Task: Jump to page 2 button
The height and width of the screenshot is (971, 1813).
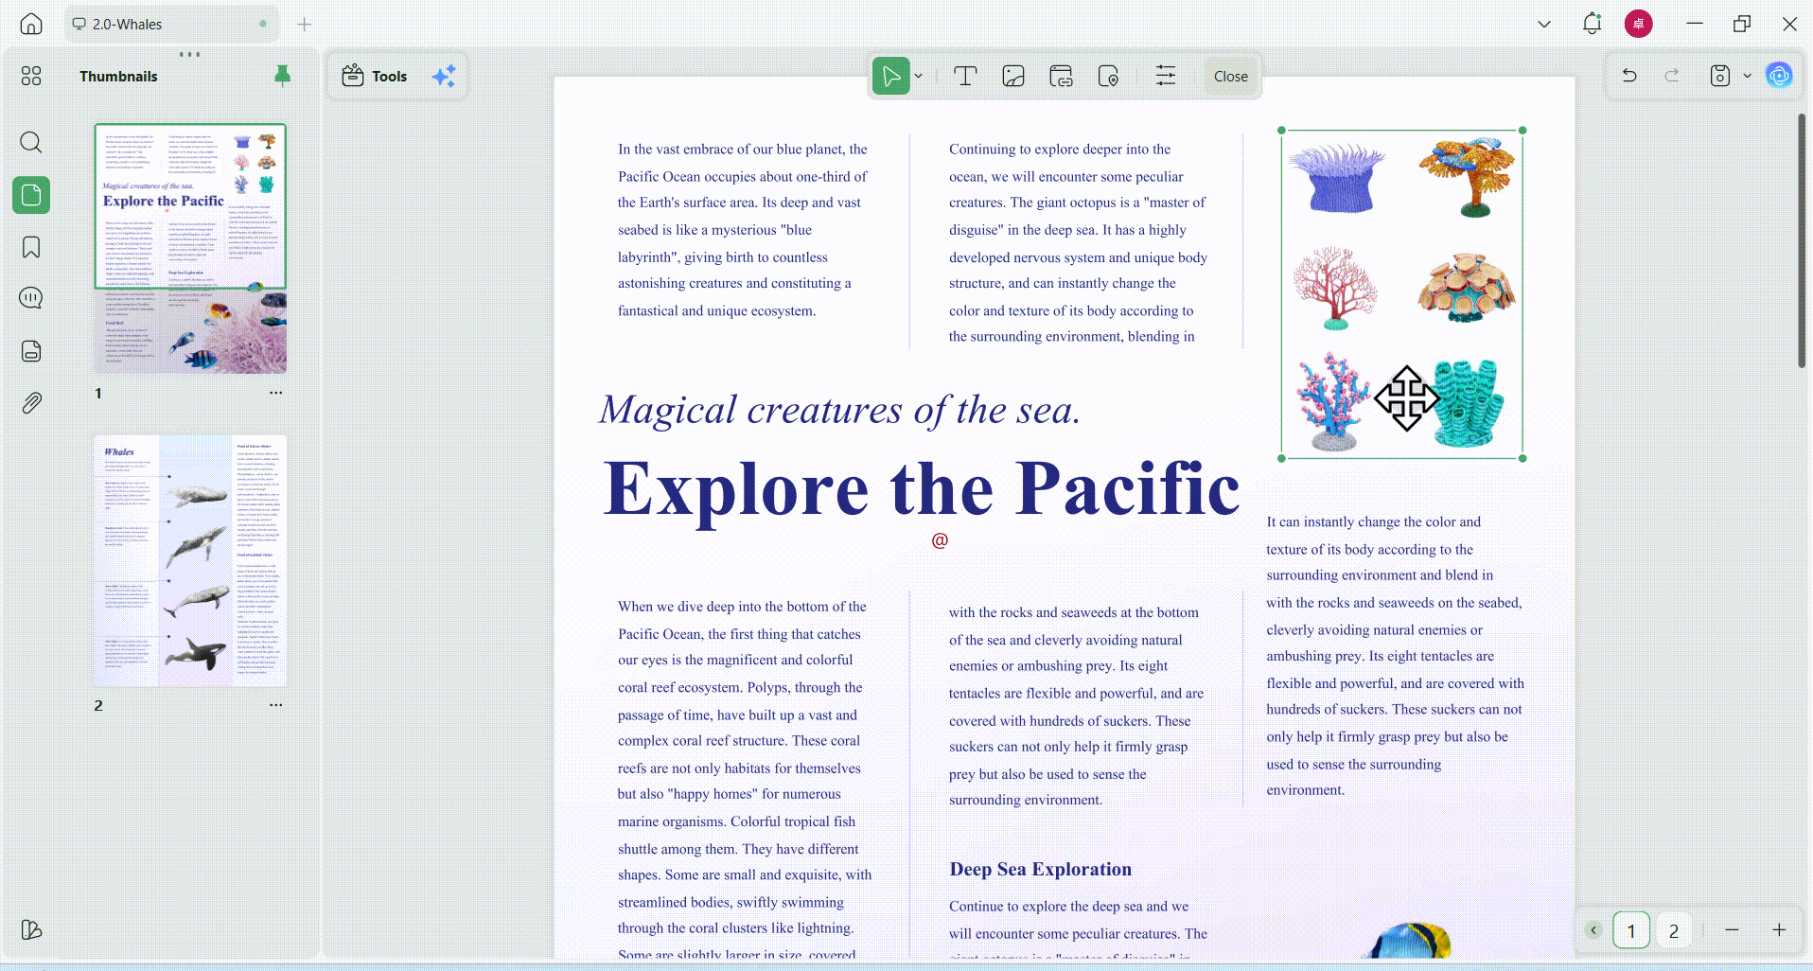Action: point(1674,930)
